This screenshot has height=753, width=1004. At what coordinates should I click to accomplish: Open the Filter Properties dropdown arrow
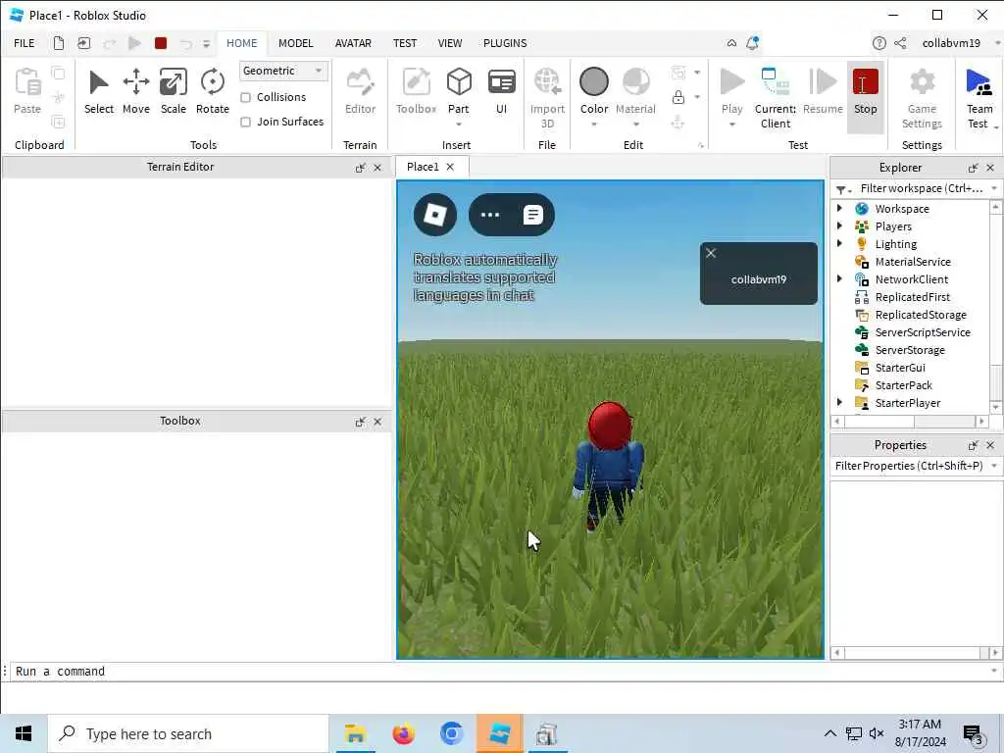pyautogui.click(x=994, y=466)
